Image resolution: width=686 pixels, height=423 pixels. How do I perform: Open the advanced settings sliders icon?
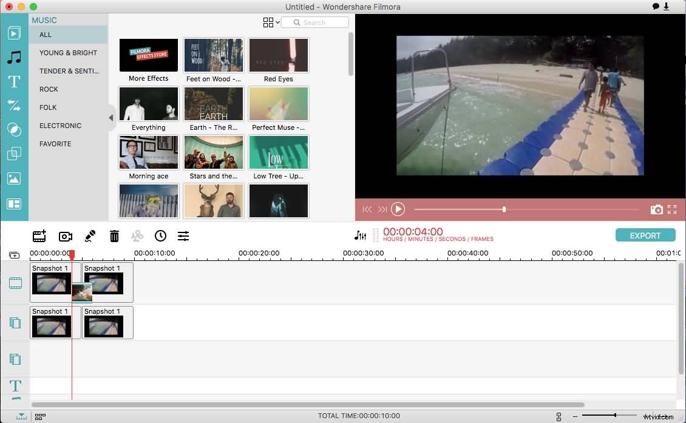click(x=183, y=236)
